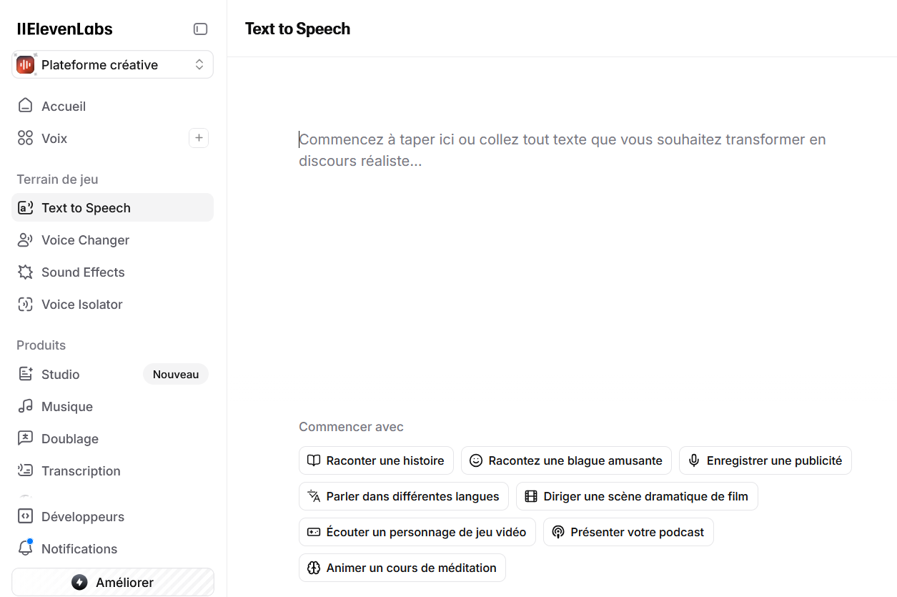897x597 pixels.
Task: Click the Doublage icon
Action: click(25, 438)
